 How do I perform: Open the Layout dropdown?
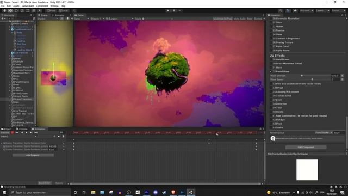pos(338,10)
